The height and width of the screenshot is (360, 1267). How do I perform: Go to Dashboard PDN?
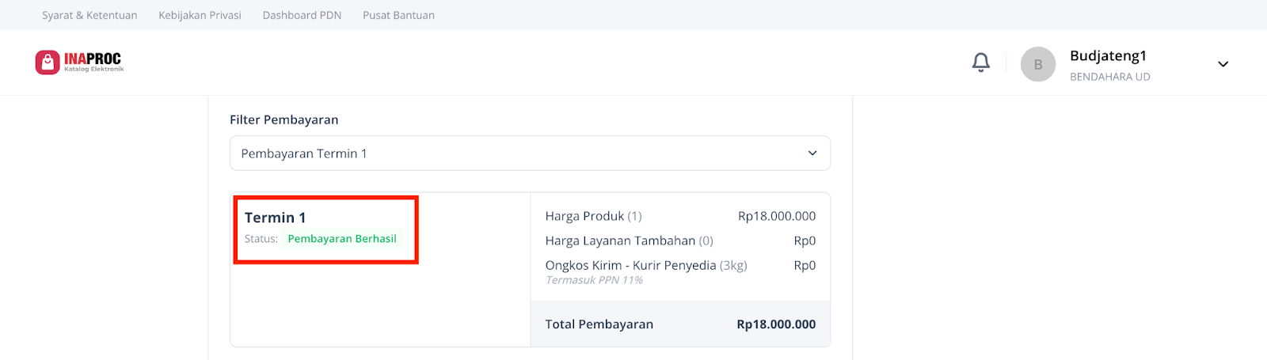(302, 15)
